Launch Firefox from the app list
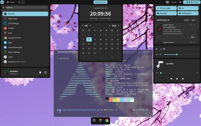This screenshot has width=201, height=126. pyautogui.click(x=25, y=28)
